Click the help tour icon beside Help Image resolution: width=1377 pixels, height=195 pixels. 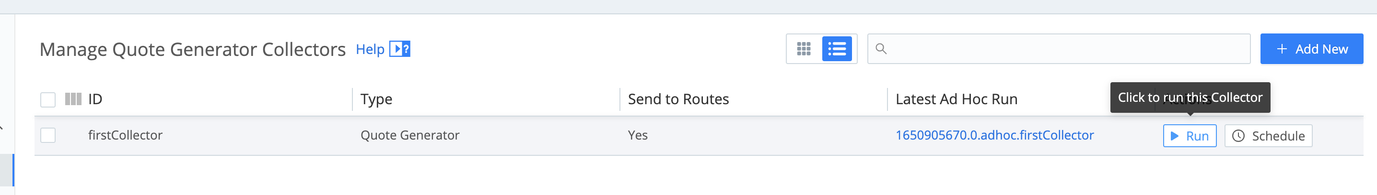click(399, 49)
